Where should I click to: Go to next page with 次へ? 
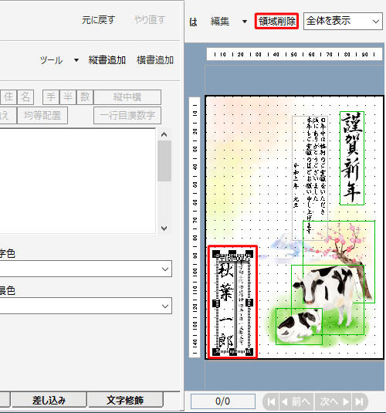click(x=334, y=401)
